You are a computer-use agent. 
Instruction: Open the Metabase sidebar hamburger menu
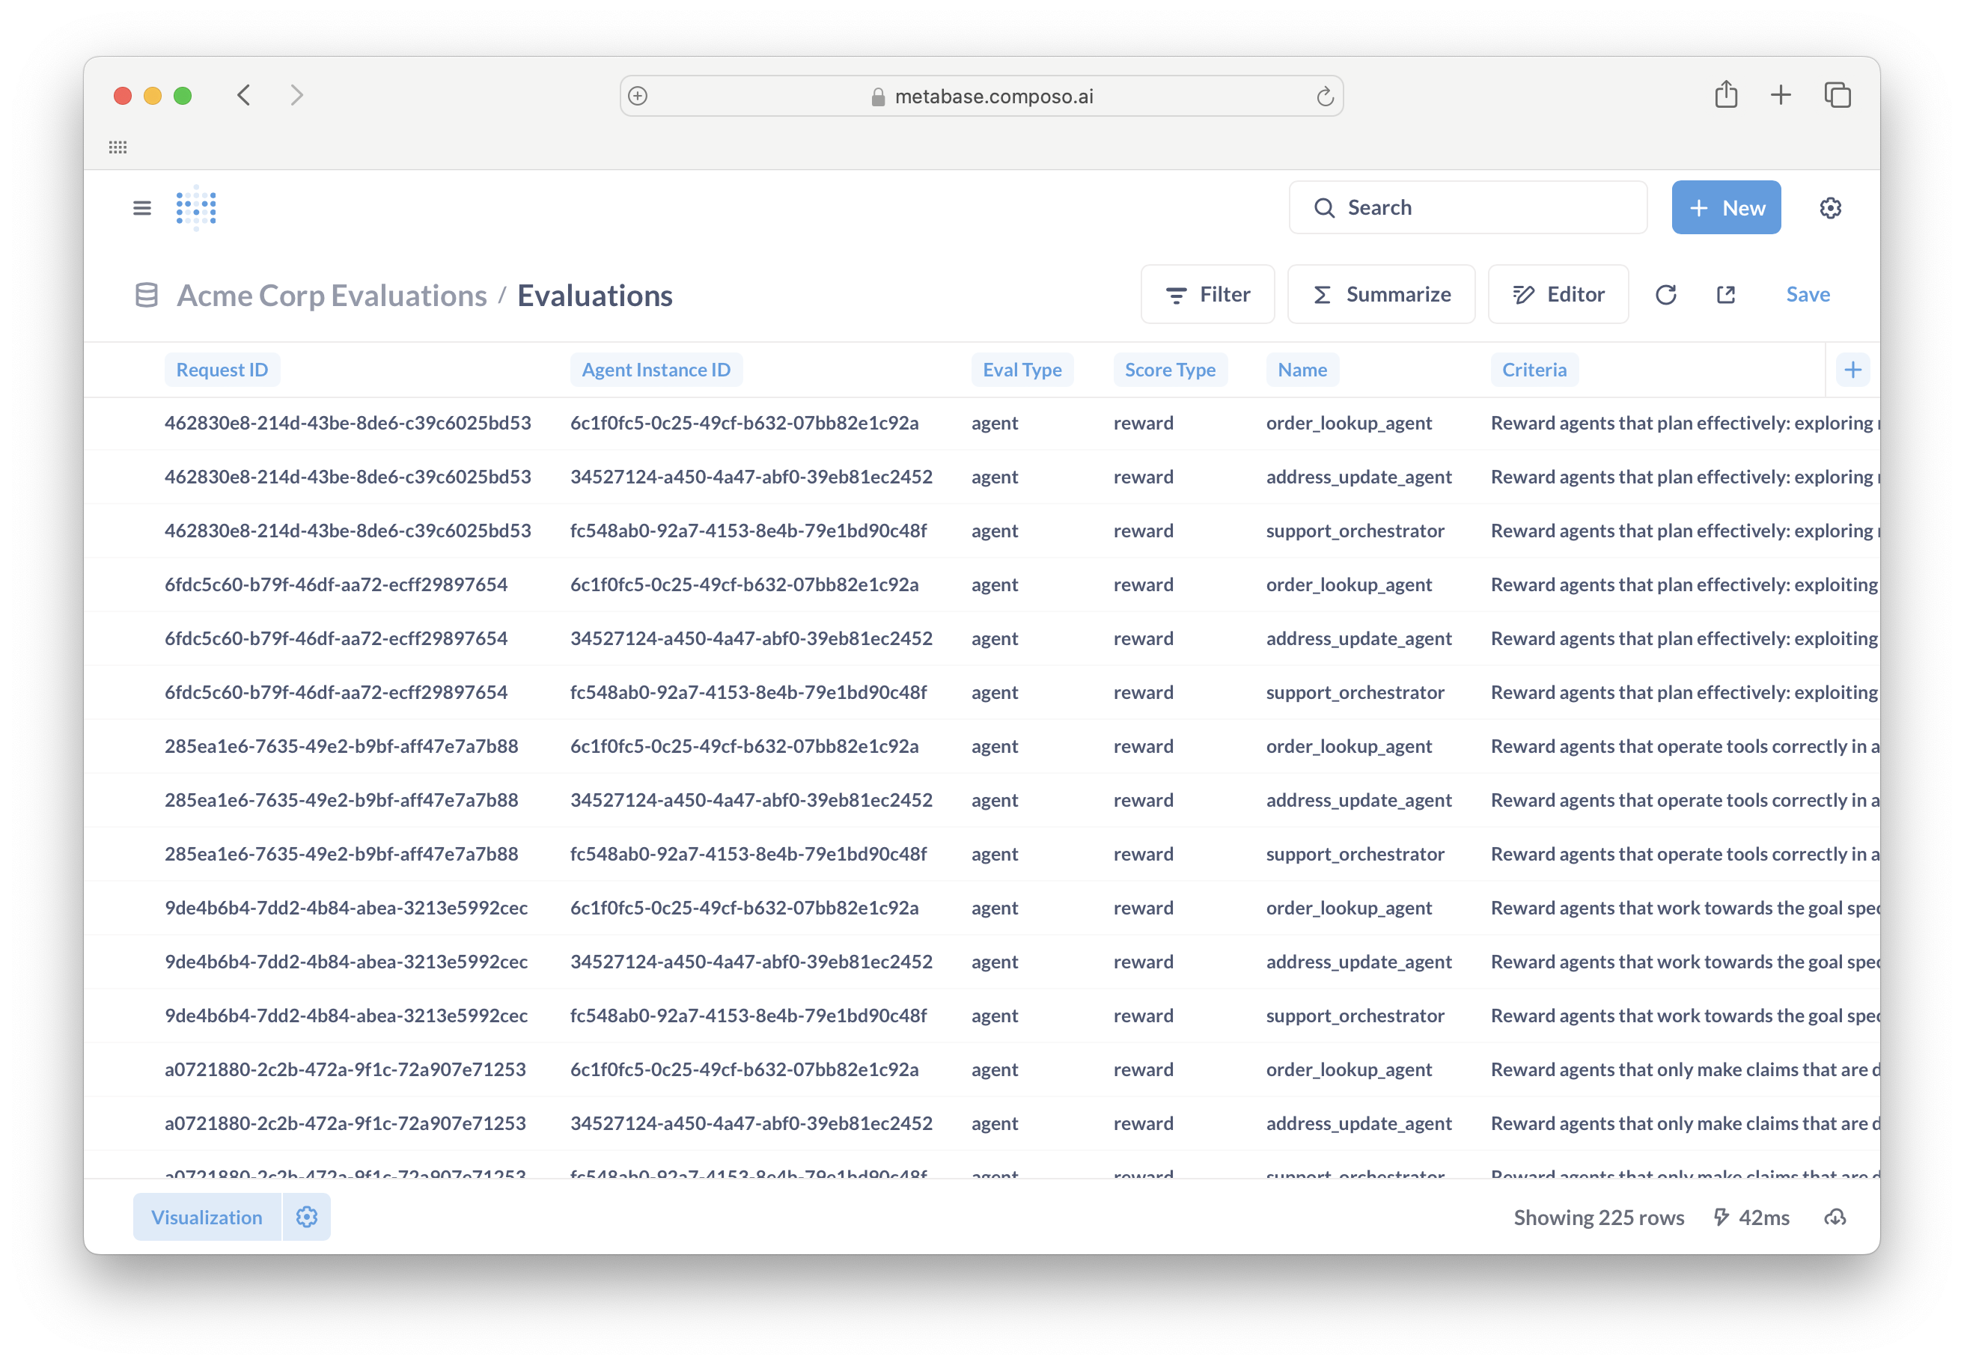pyautogui.click(x=141, y=208)
